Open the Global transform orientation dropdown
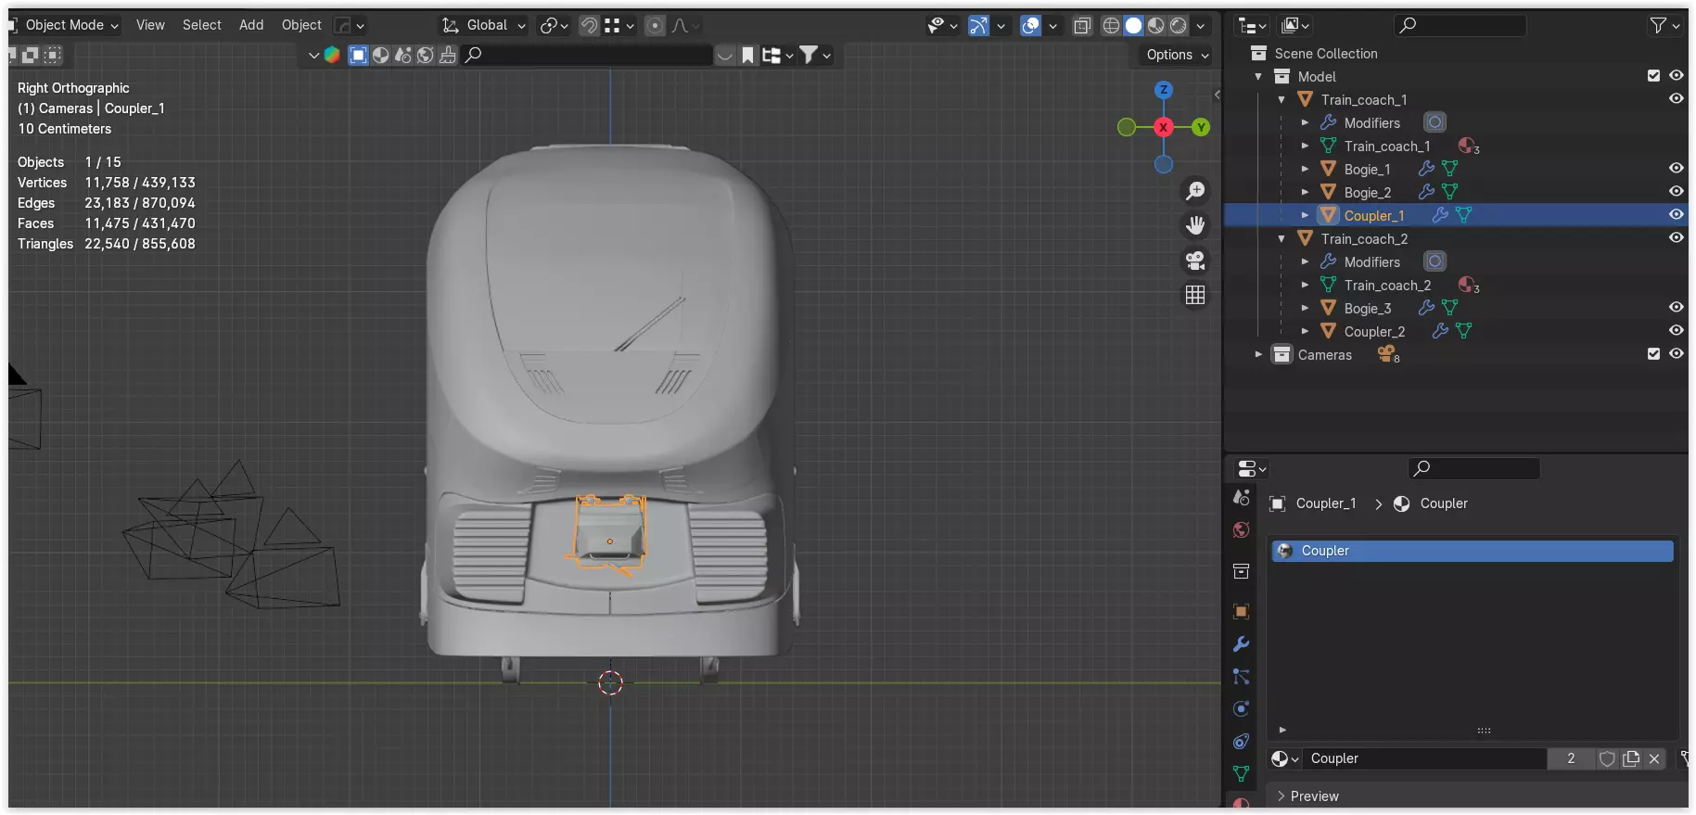1696x815 pixels. click(x=484, y=26)
